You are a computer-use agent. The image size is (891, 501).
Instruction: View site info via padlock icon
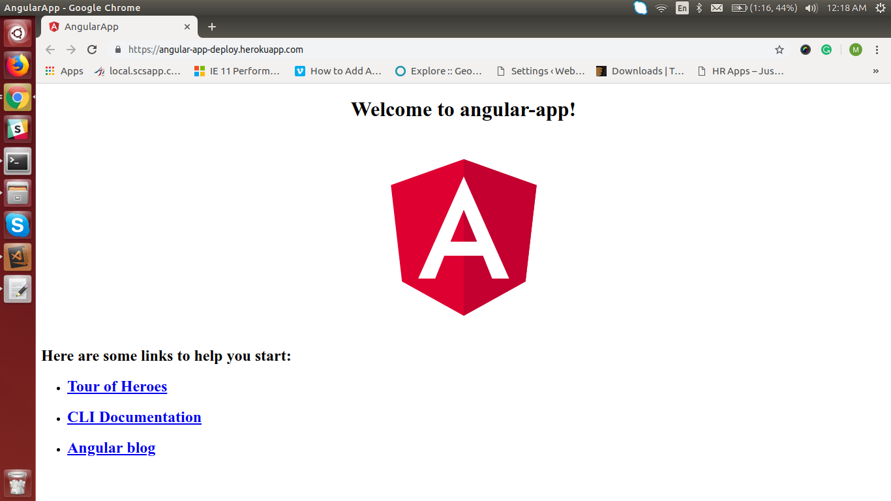pyautogui.click(x=118, y=50)
